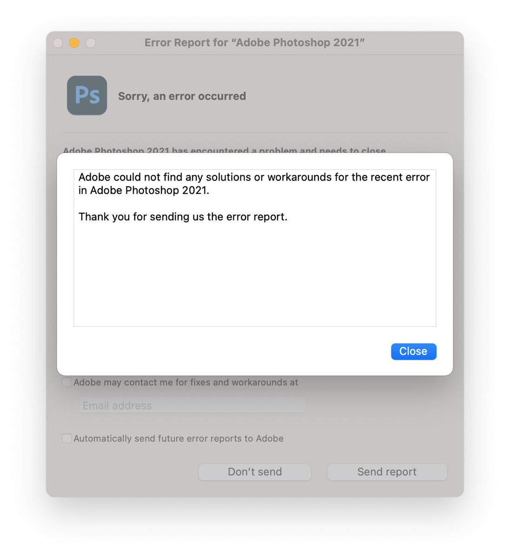
Task: Click label Adobe may contact me for fixes
Action: click(x=186, y=383)
